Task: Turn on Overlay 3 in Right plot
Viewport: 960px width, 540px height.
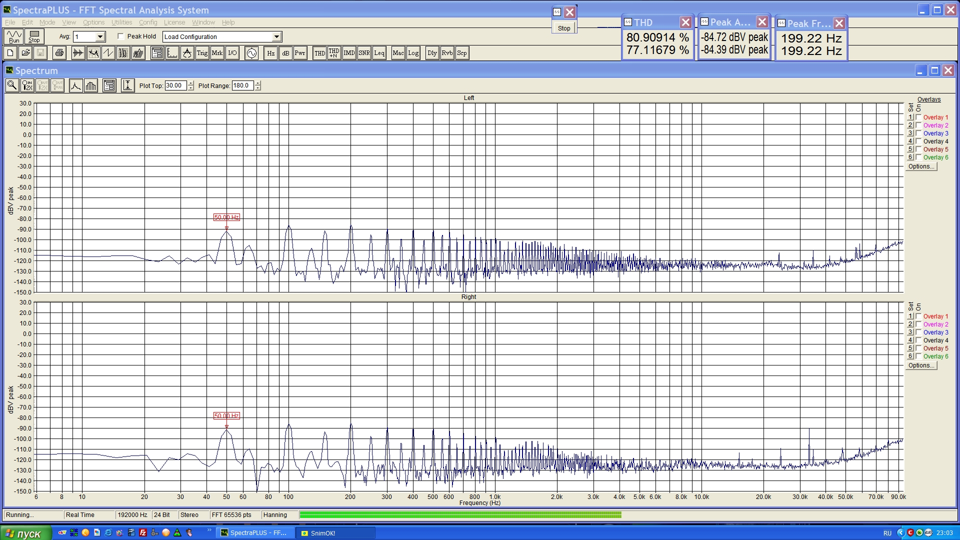Action: tap(918, 332)
